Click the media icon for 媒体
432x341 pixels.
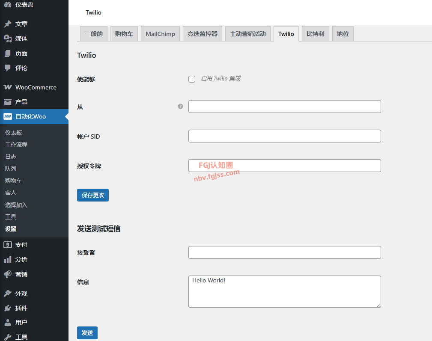[8, 39]
